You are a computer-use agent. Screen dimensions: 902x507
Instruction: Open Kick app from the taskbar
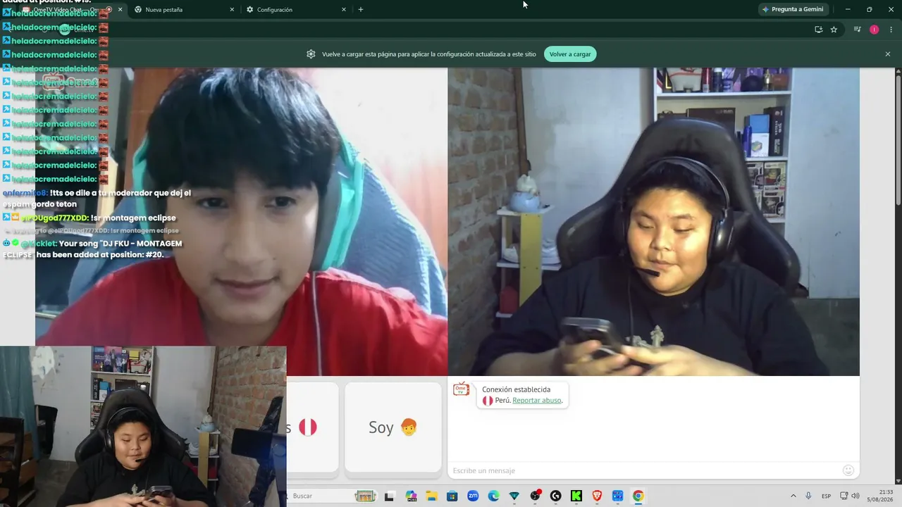(576, 496)
